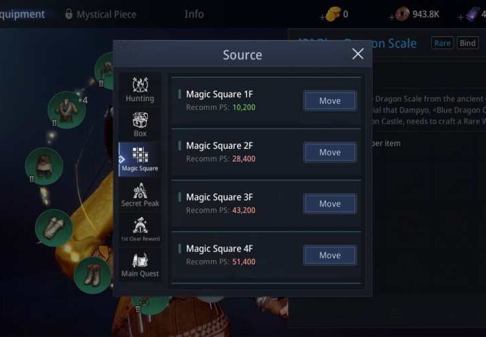Select the Magic Square 3F list entry
The width and height of the screenshot is (486, 337).
[x=266, y=204]
